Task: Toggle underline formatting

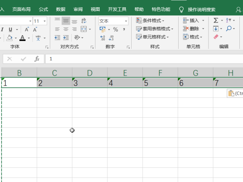Action: [x=10, y=30]
